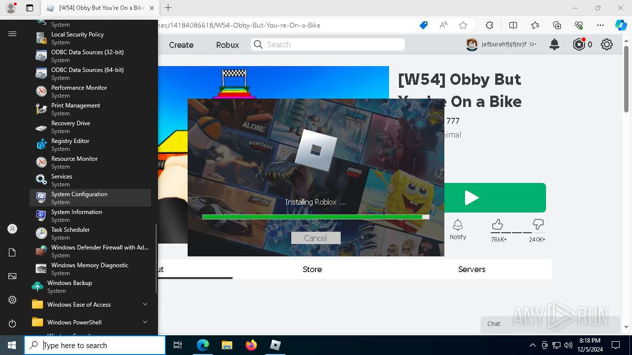Launch ODBC Data Sources (64-bit)
Image resolution: width=632 pixels, height=355 pixels.
coord(90,73)
